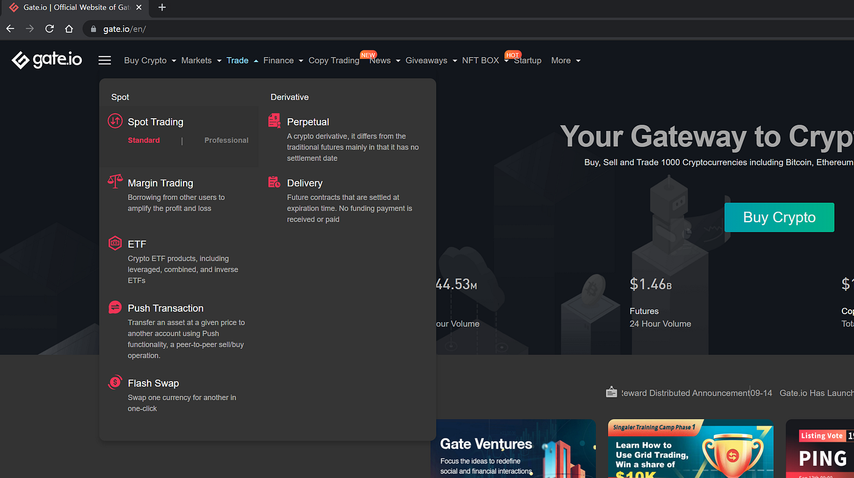
Task: Expand the Markets dropdown arrow
Action: click(x=219, y=61)
